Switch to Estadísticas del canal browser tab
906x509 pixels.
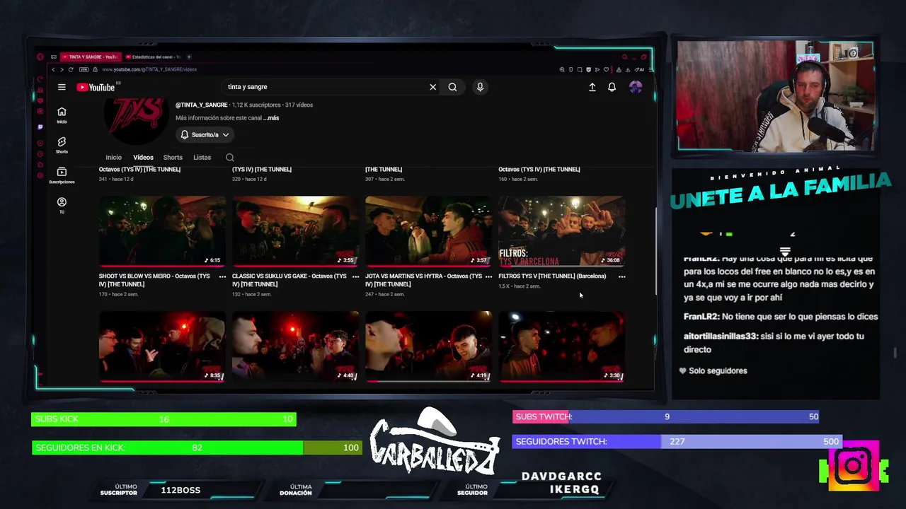(154, 57)
